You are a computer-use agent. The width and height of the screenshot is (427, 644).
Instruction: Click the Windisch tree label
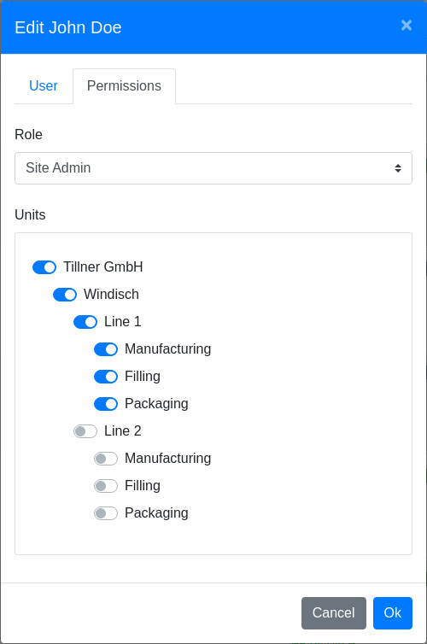click(111, 295)
